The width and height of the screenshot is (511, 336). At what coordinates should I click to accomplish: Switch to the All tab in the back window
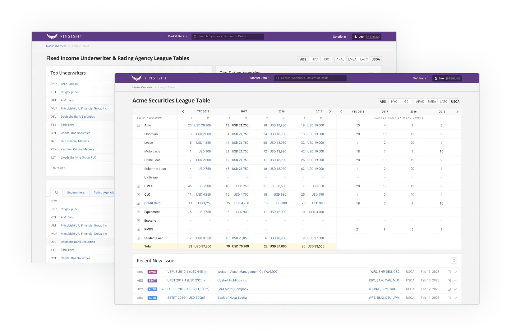(56, 193)
